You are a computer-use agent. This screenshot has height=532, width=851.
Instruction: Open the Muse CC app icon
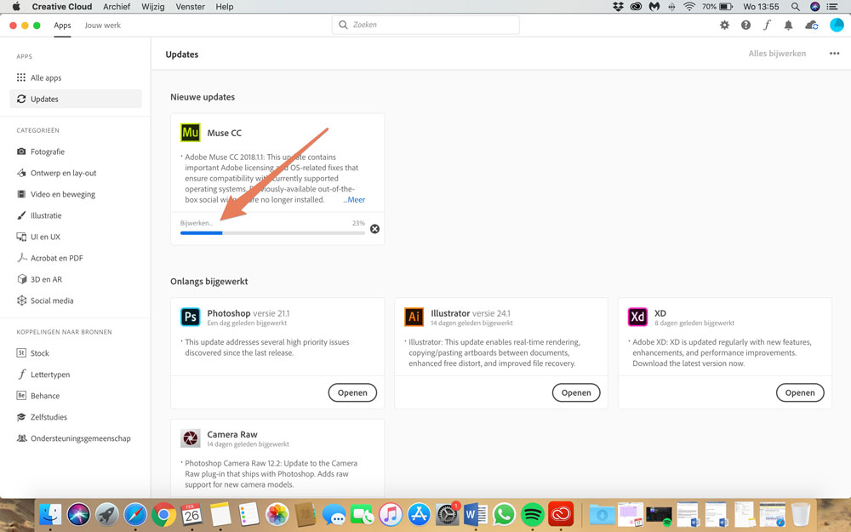[191, 133]
